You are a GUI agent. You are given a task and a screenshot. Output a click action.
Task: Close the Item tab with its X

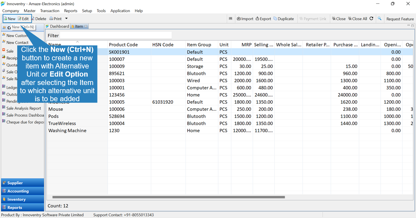click(86, 26)
